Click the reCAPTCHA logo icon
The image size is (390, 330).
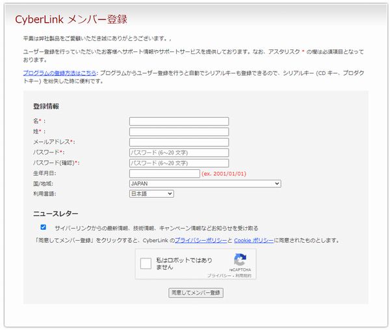point(240,260)
